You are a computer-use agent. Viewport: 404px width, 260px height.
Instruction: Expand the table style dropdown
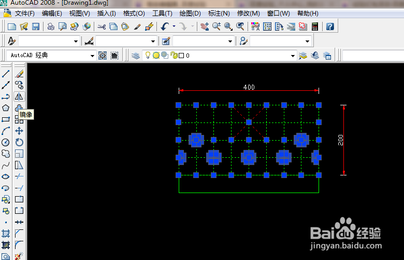click(230, 42)
